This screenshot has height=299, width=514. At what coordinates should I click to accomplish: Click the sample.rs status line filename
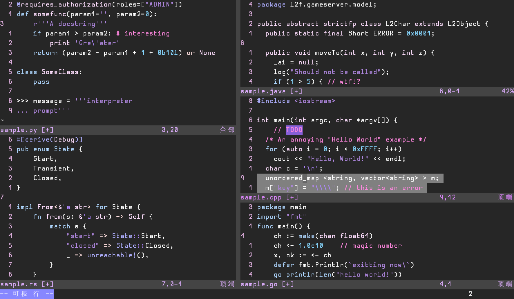click(x=19, y=284)
